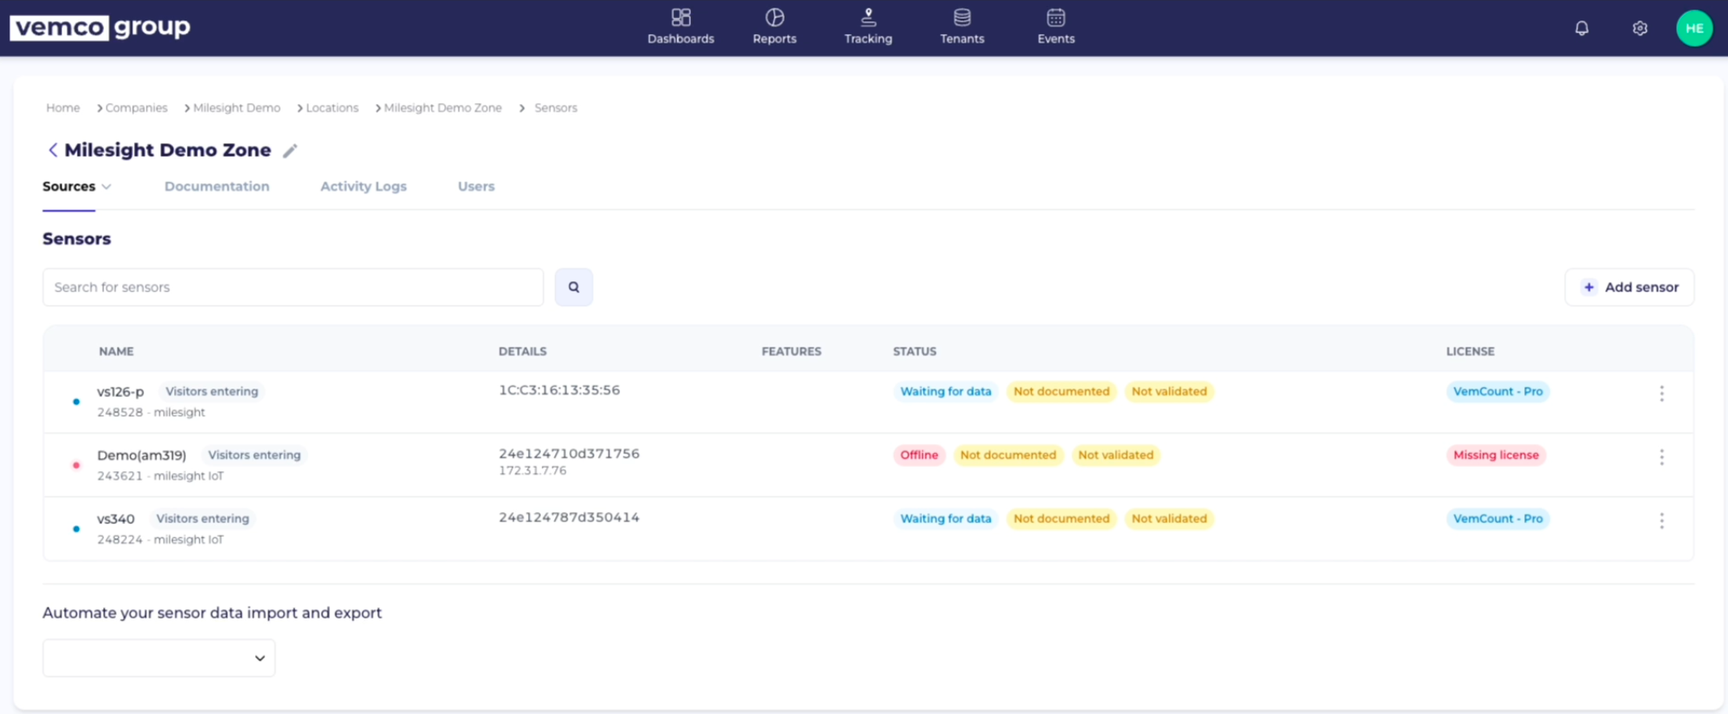Screen dimensions: 1728x714
Task: Click the 248224 - milesight IoT subtitle
Action: (160, 539)
